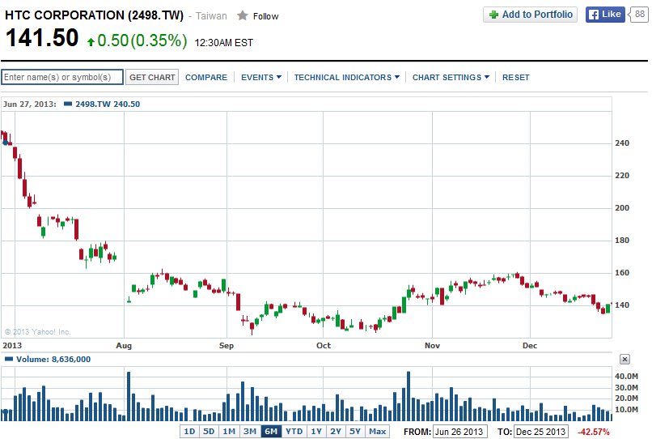
Task: Open the CHART SETTINGS dropdown
Action: (451, 78)
